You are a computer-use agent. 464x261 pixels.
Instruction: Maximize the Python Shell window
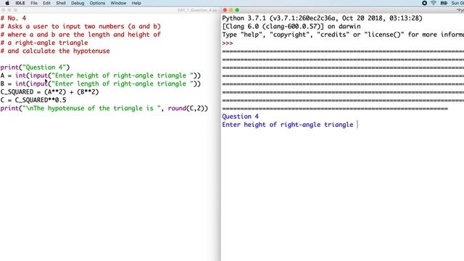click(x=237, y=10)
